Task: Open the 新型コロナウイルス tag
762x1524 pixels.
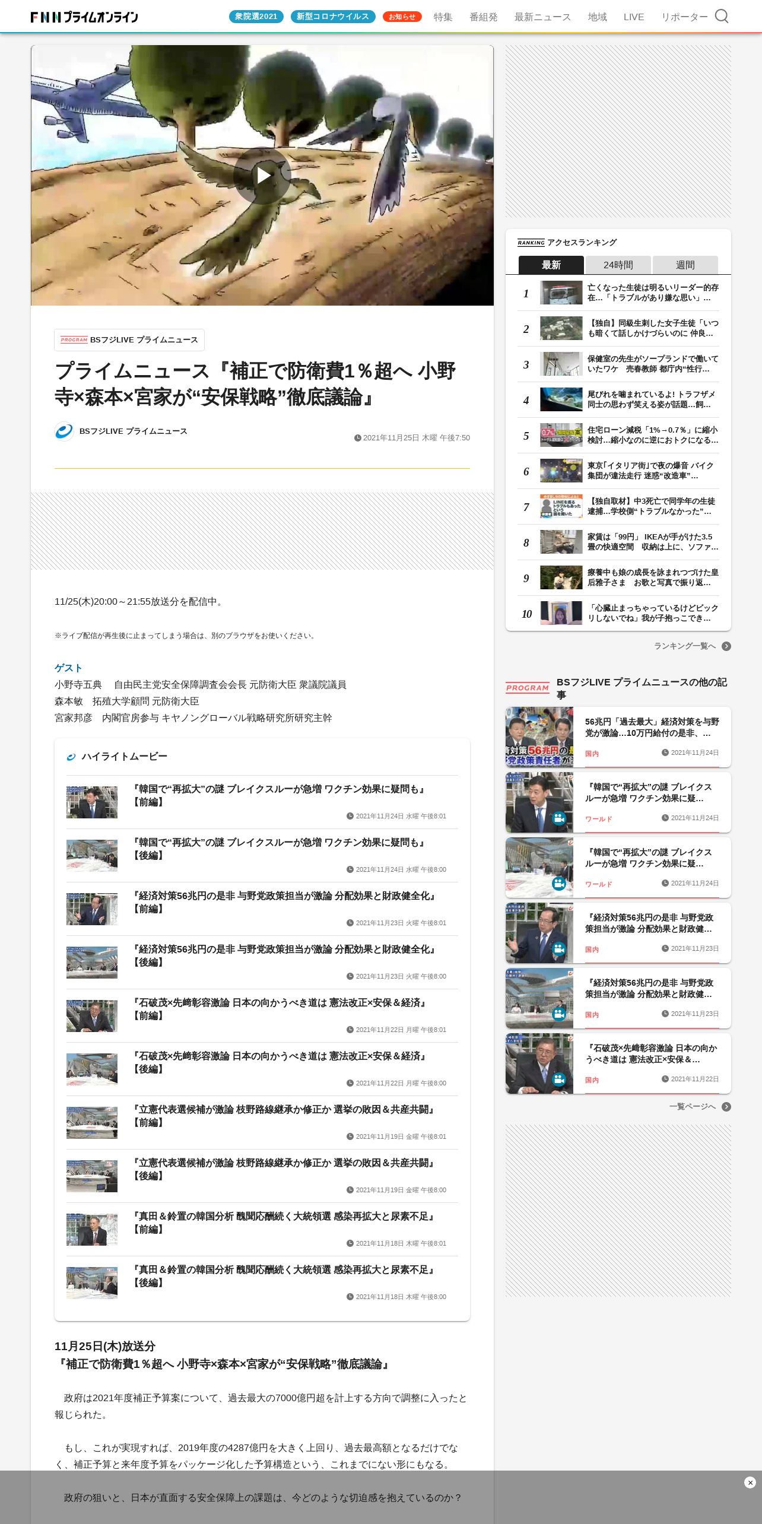Action: coord(332,17)
